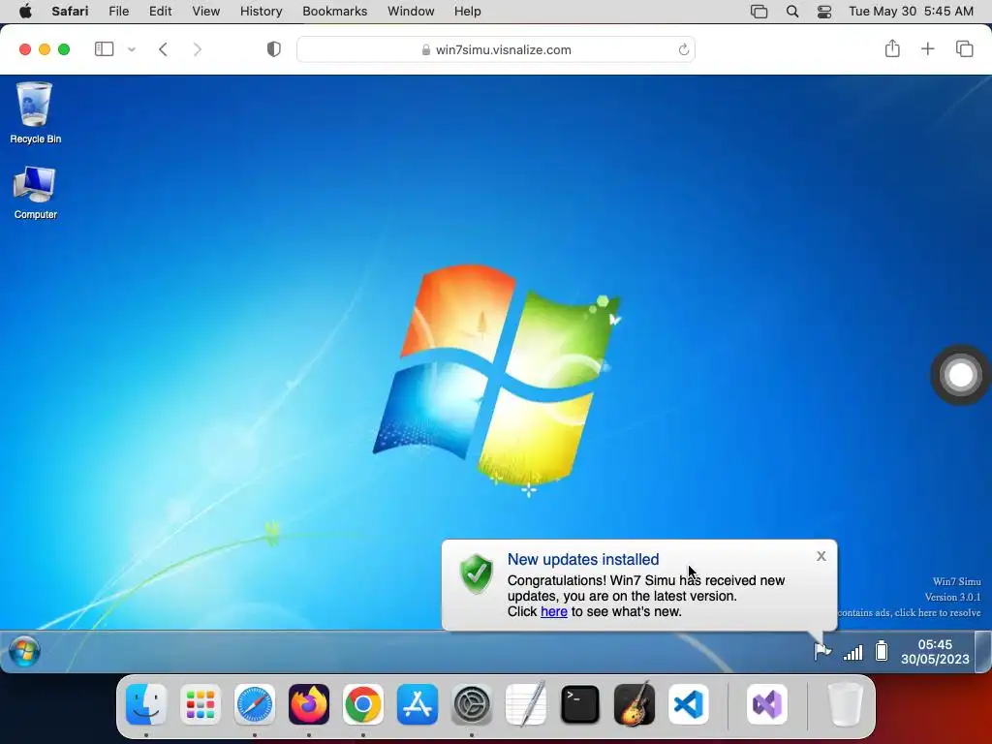Viewport: 992px width, 744px height.
Task: Open Launchpad in the Dock
Action: [201, 704]
